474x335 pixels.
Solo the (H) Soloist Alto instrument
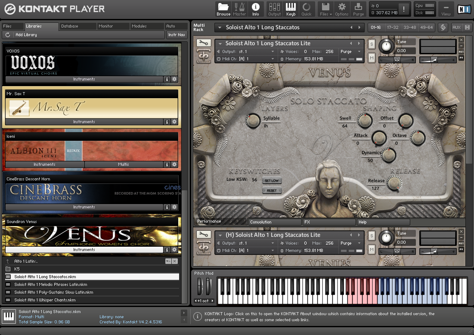(372, 236)
